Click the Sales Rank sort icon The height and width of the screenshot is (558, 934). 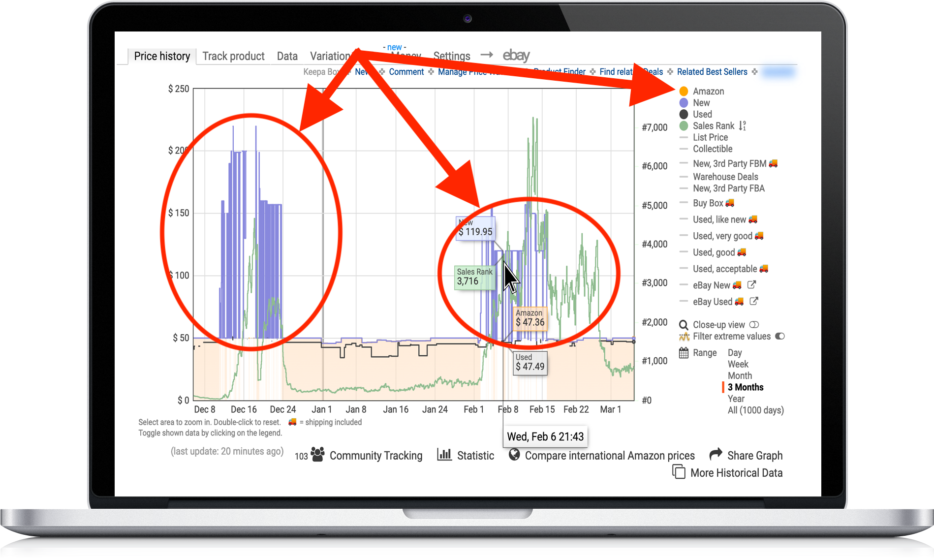coord(742,126)
